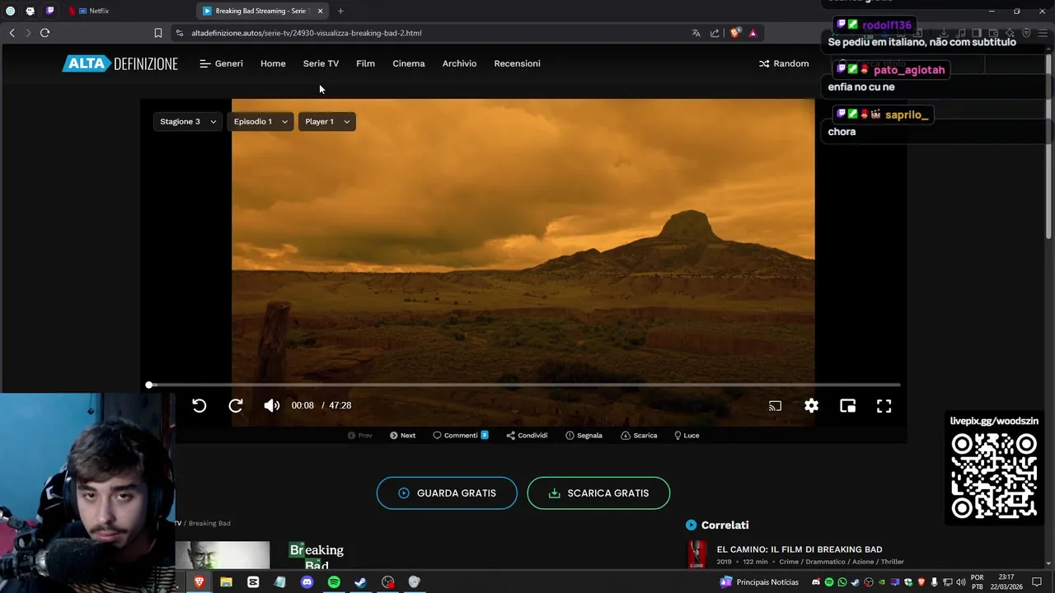The width and height of the screenshot is (1055, 593).
Task: Open the Episodio 1 dropdown
Action: (260, 121)
